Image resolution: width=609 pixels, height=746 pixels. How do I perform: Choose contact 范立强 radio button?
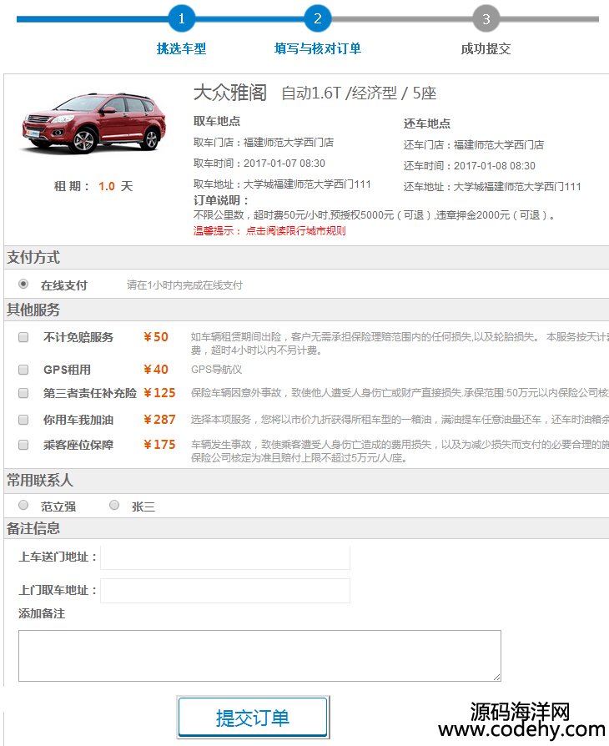[x=23, y=506]
